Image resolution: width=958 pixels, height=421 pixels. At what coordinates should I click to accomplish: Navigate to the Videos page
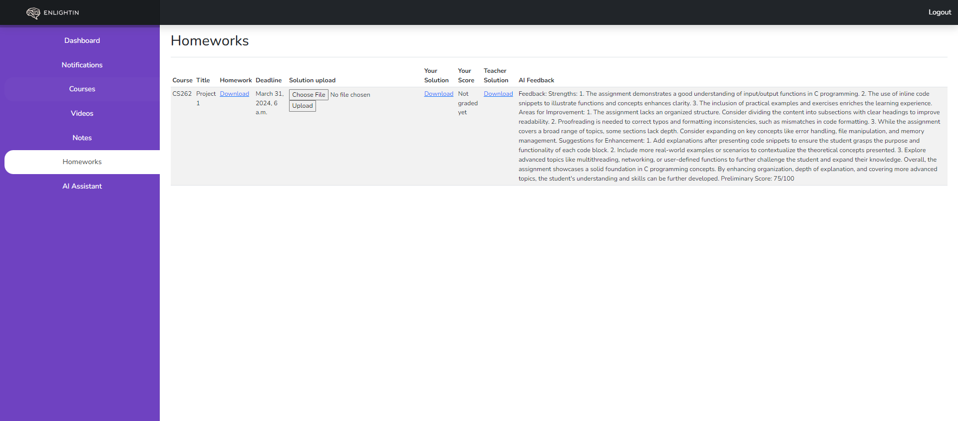[82, 113]
